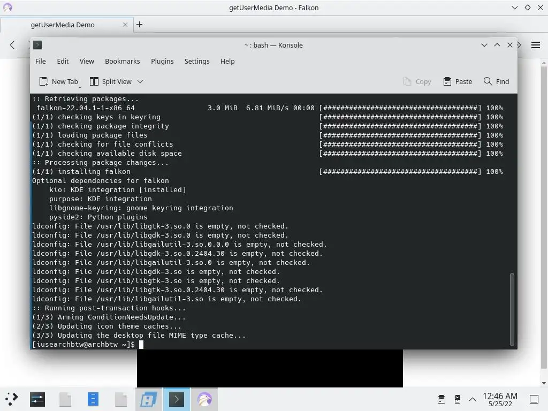Click ':: Running post-transaction hooks...' line
Viewport: 548px width, 411px height.
point(109,308)
